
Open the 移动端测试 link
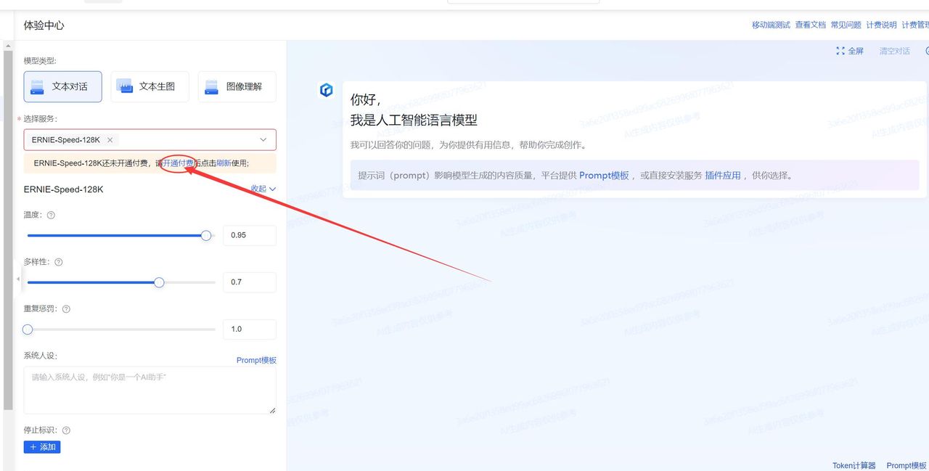pos(771,25)
